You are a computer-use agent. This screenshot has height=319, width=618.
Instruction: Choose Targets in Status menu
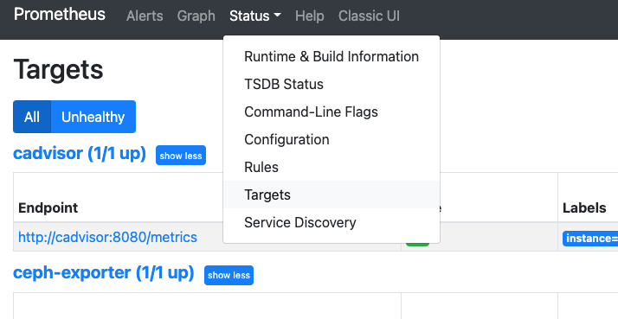coord(332,195)
